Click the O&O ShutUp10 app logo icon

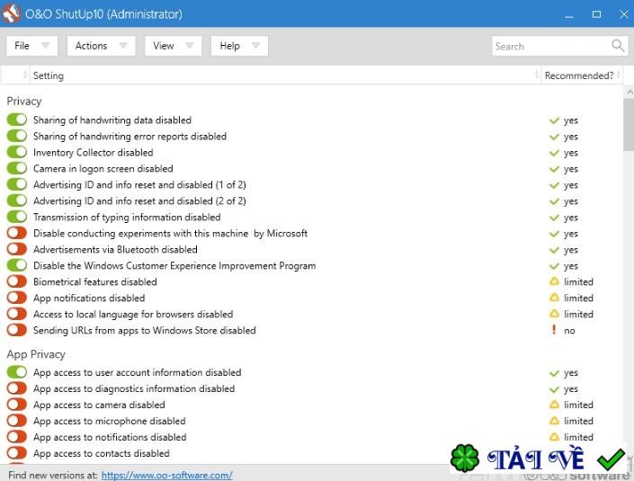click(11, 13)
